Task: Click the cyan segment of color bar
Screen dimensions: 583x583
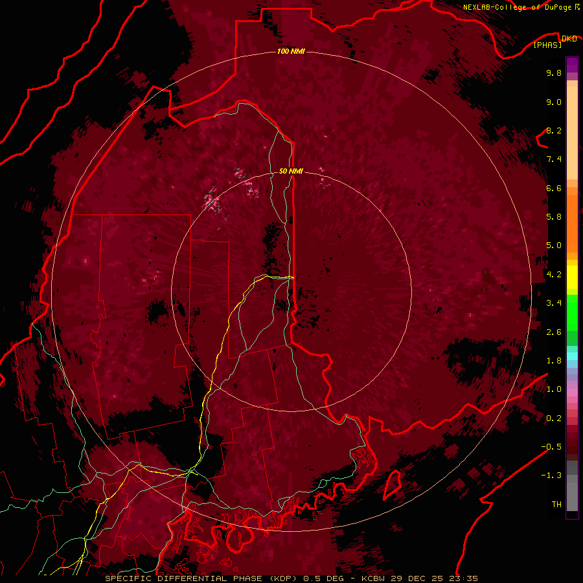Action: [572, 356]
